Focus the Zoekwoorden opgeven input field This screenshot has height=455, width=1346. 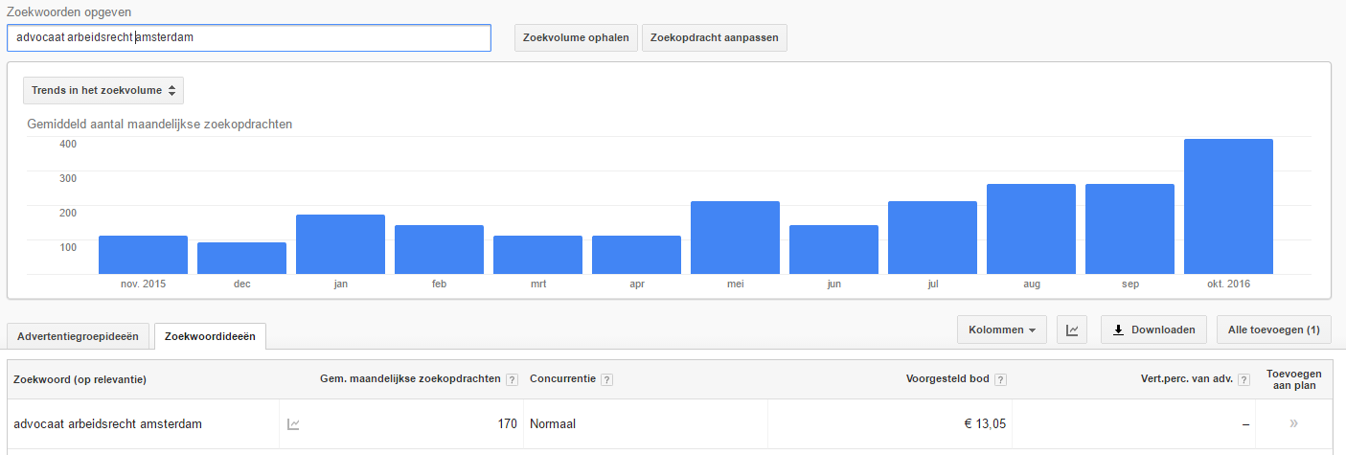coord(248,38)
